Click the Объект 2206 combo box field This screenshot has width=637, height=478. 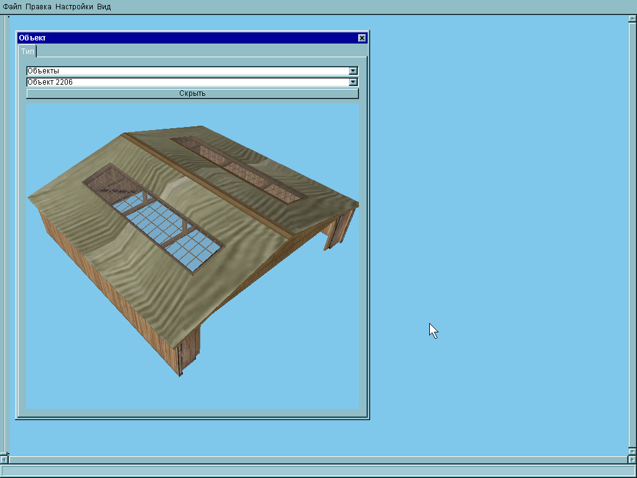coord(192,82)
